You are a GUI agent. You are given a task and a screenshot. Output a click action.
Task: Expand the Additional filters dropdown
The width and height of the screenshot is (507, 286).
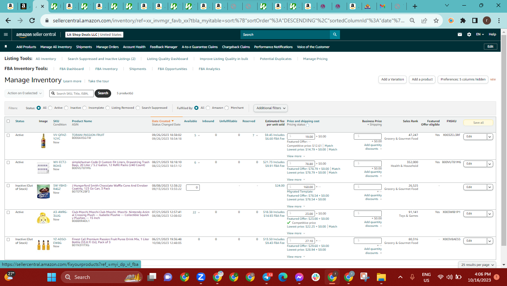pyautogui.click(x=271, y=108)
